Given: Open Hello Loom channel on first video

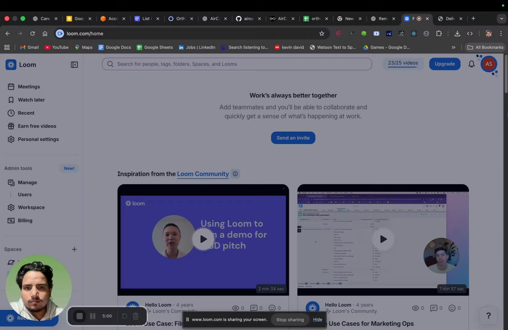Looking at the screenshot, I should (x=158, y=305).
